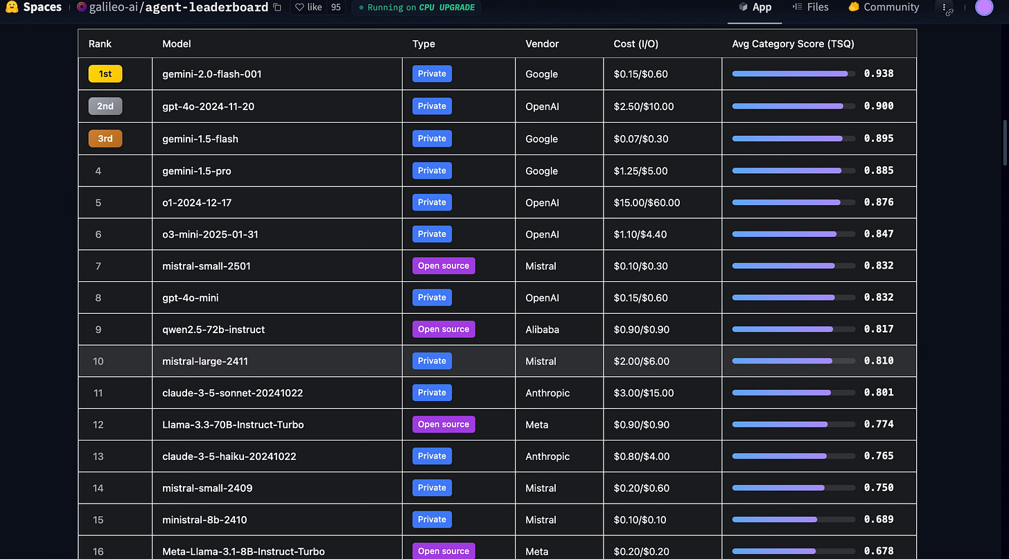Click the 95 likes count
The width and height of the screenshot is (1009, 559).
click(336, 8)
